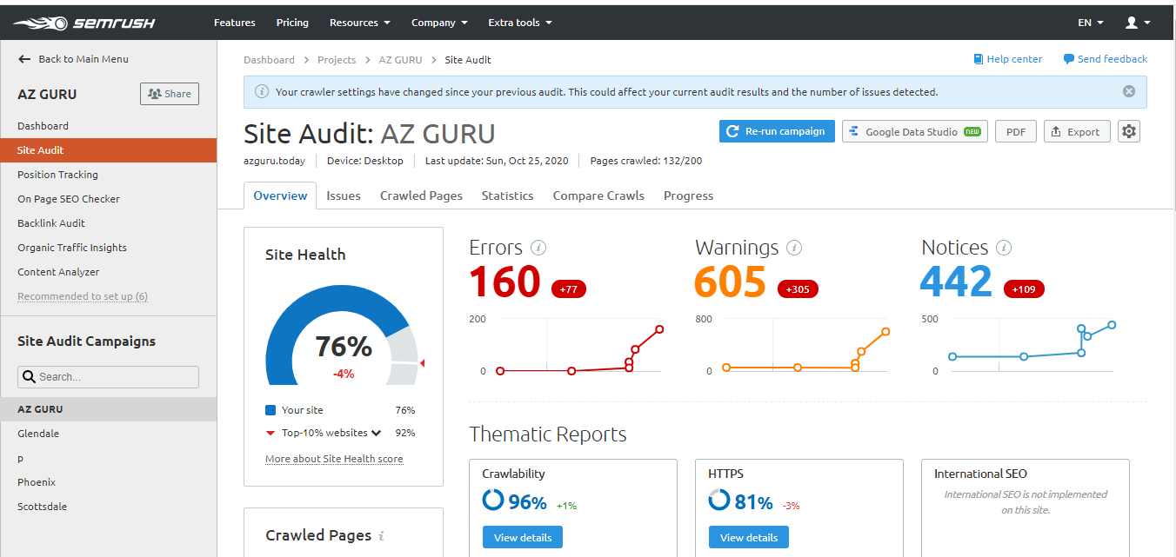Click the Errors info icon
The width and height of the screenshot is (1176, 557).
point(538,248)
